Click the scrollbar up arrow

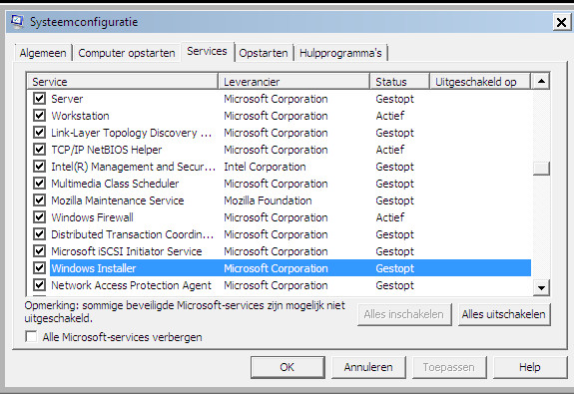[541, 81]
